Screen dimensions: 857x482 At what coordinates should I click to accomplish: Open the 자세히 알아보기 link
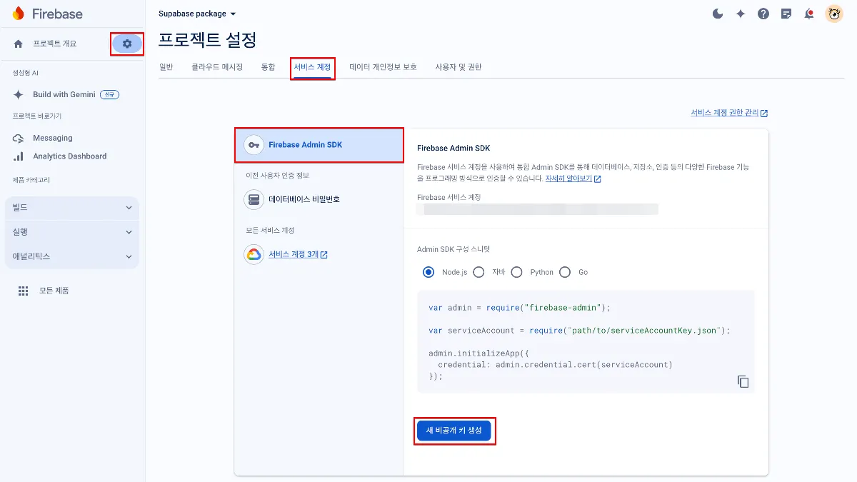573,179
